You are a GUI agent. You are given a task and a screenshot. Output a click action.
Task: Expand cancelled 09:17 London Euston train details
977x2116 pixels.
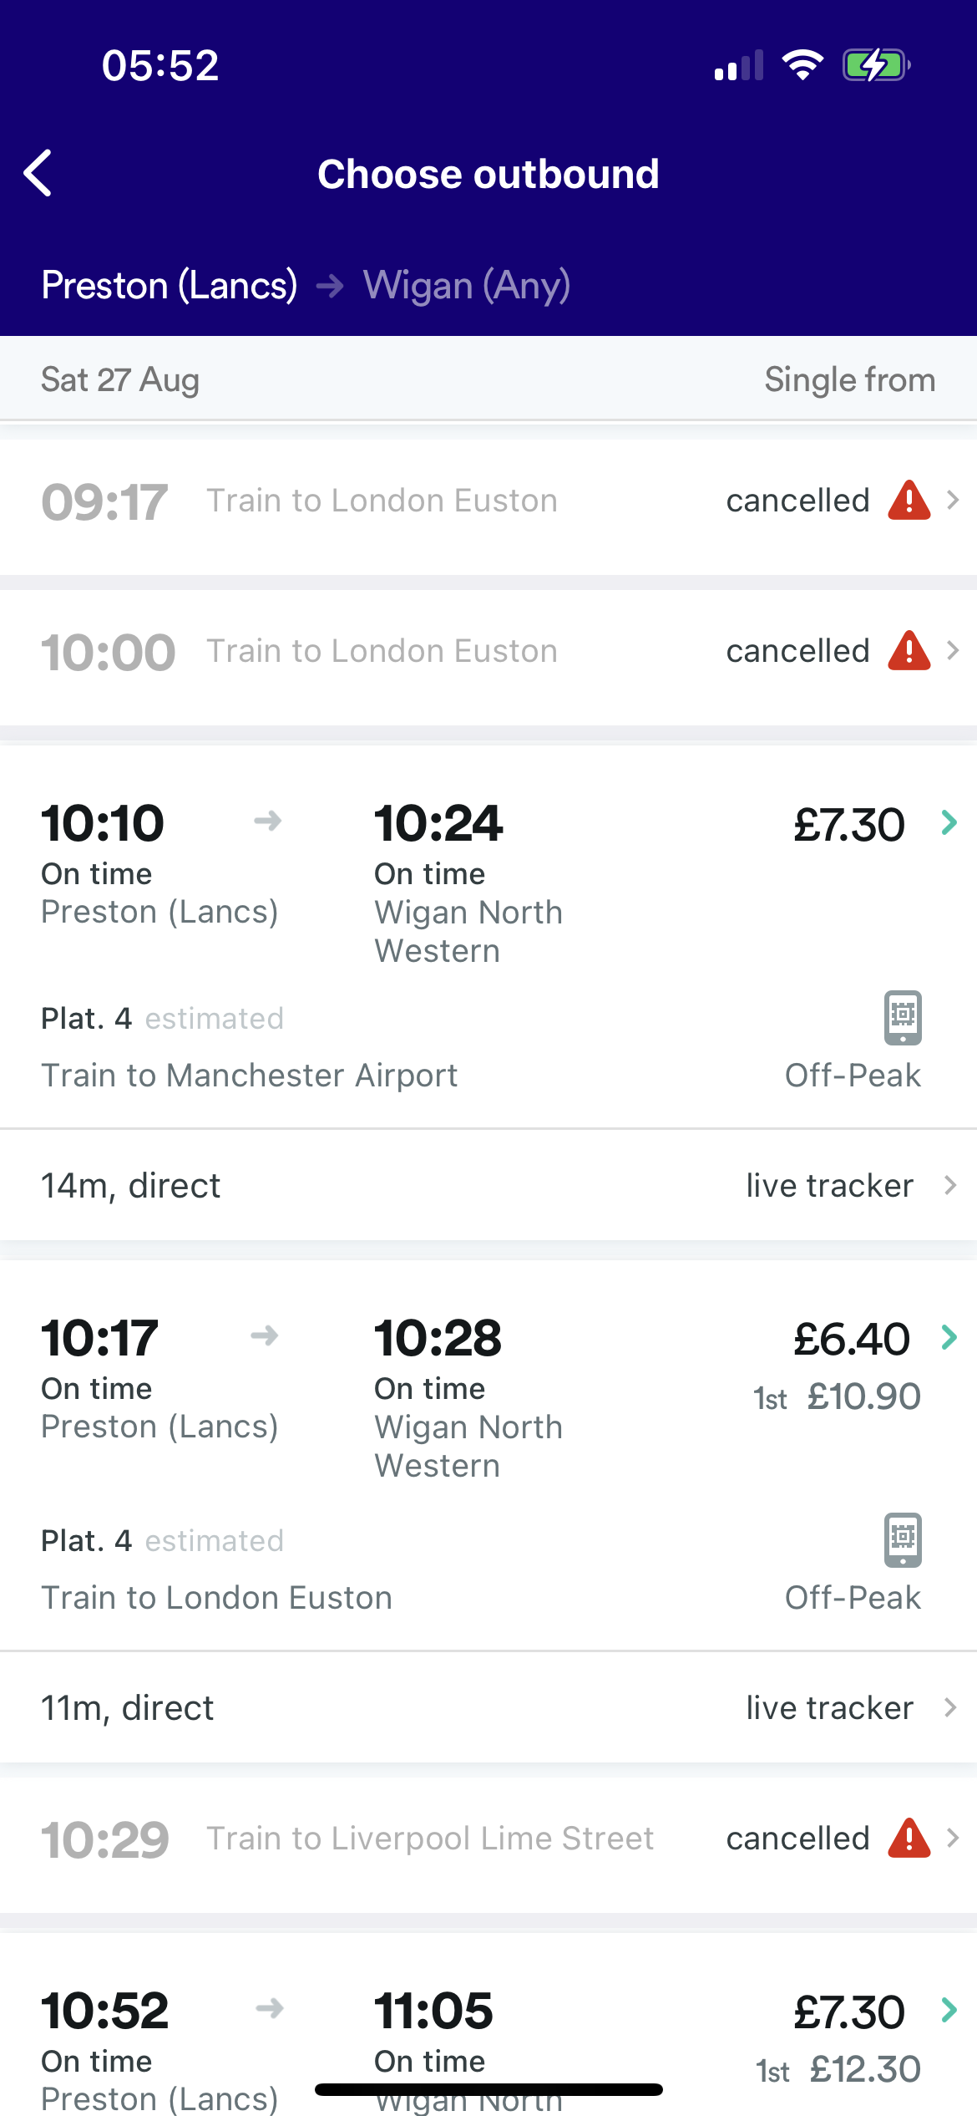tap(953, 501)
